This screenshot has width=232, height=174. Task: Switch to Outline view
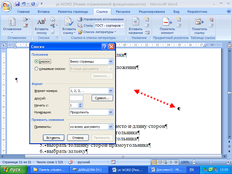click(x=171, y=162)
